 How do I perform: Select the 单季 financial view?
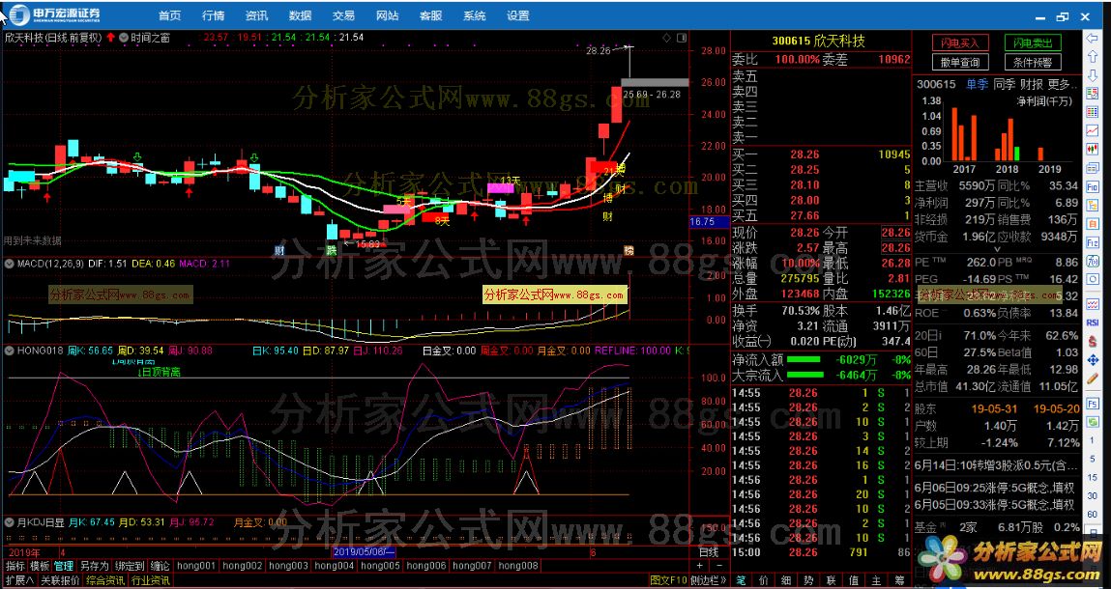pos(977,84)
